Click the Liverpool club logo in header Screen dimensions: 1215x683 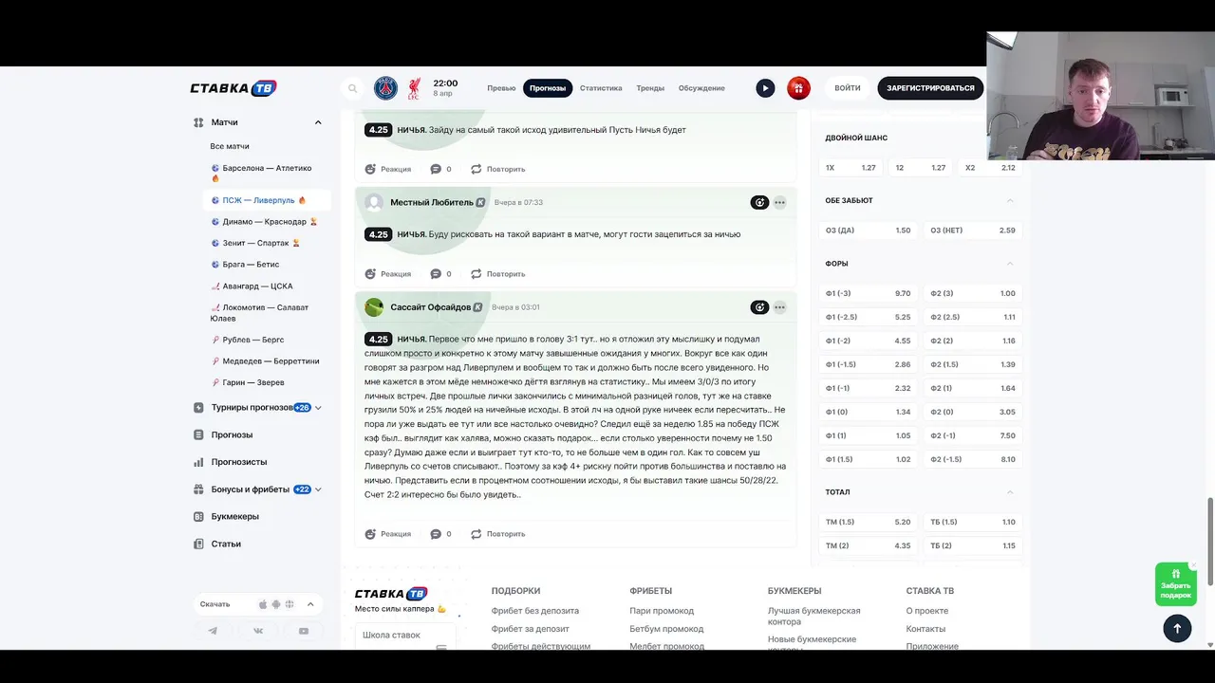(415, 88)
